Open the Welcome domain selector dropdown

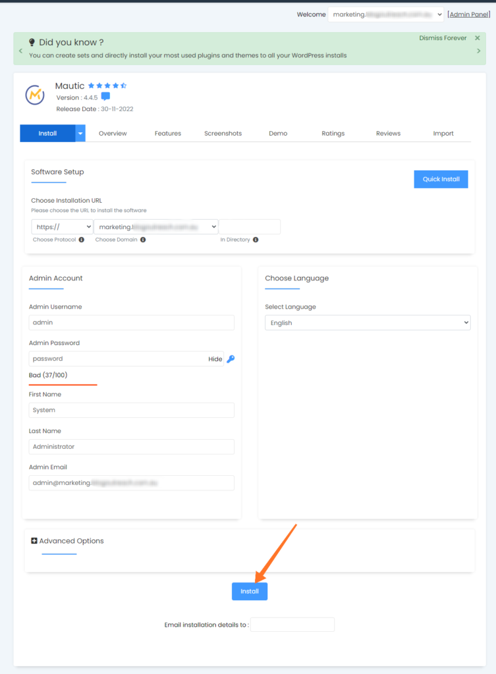pos(385,14)
